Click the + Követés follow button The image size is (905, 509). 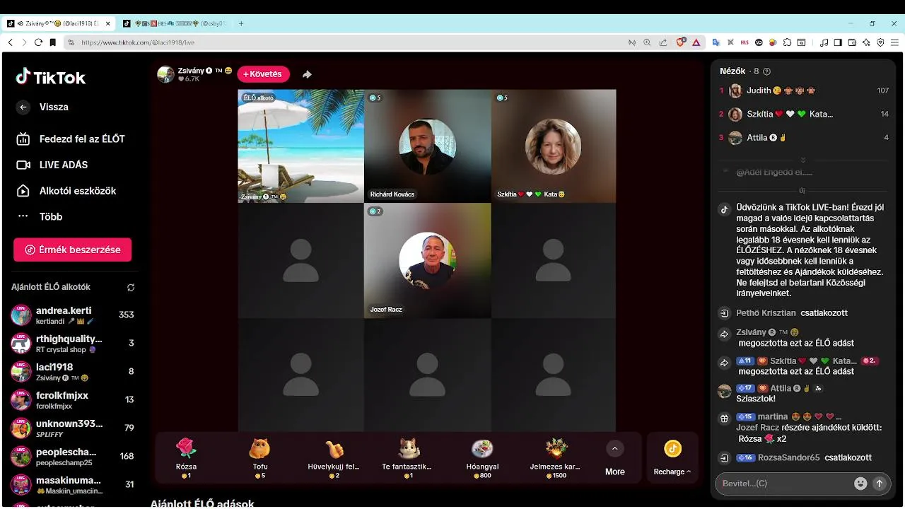(263, 74)
